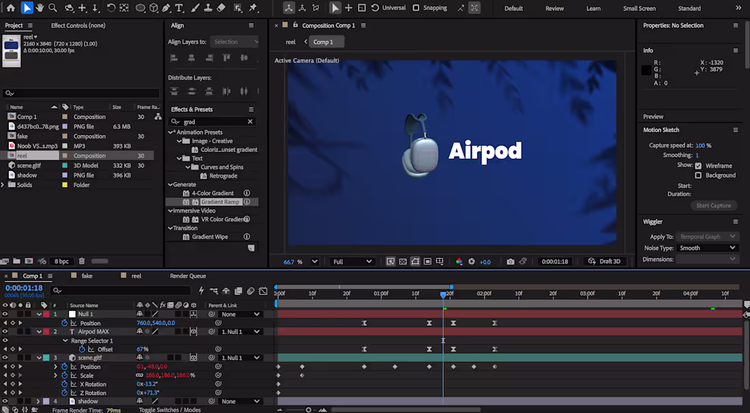Switch to the Learn workspace
Screen dimensions: 750x413
click(x=593, y=8)
